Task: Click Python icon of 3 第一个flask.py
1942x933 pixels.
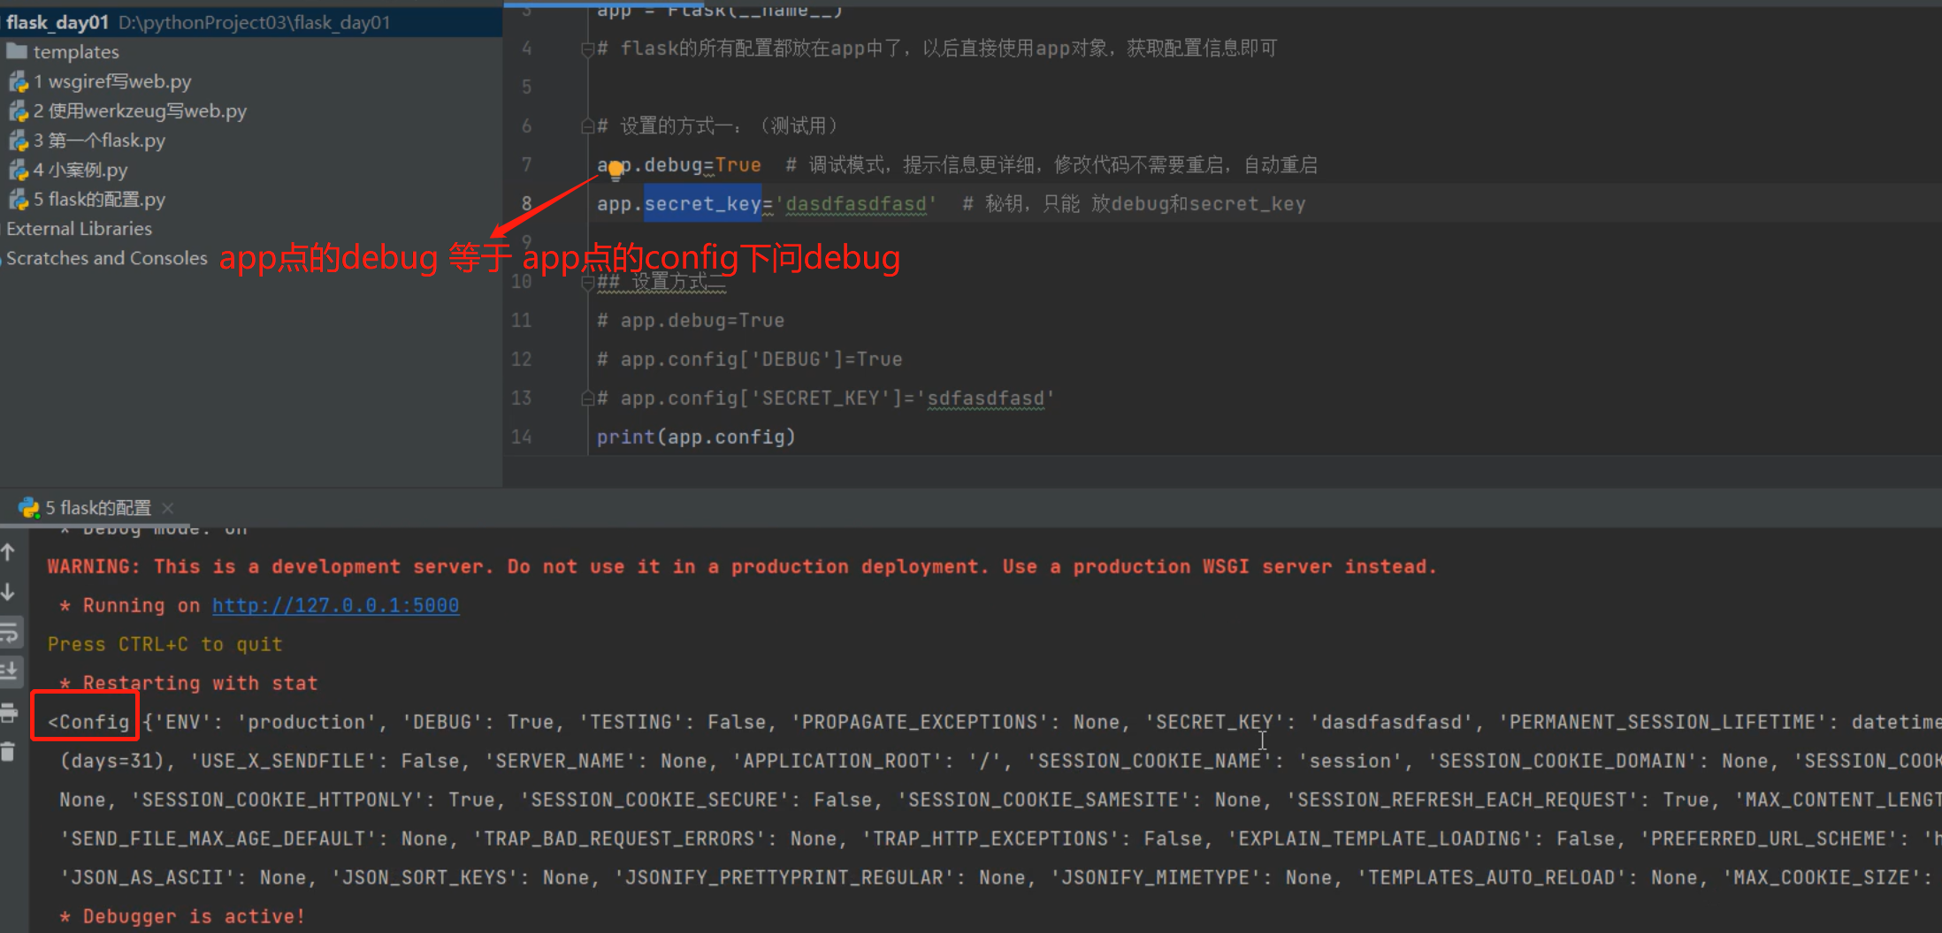Action: [x=19, y=140]
